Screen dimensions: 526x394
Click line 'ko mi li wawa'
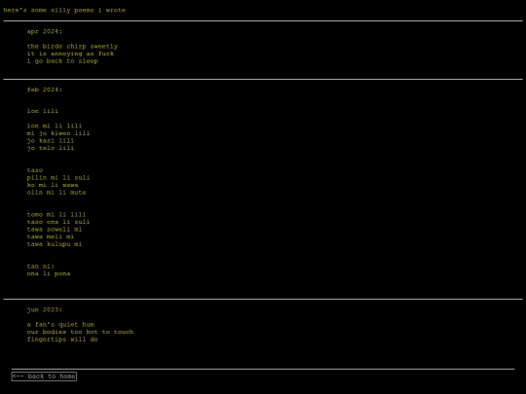[53, 185]
